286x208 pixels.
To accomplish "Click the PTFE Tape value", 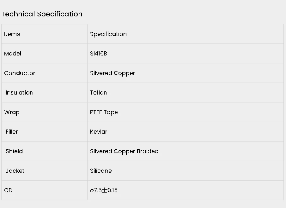I will click(x=104, y=112).
